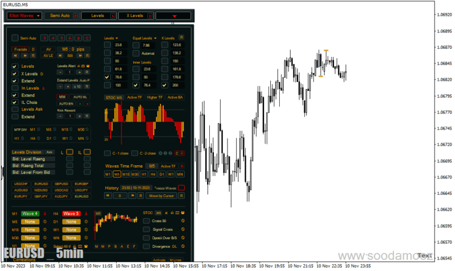
Task: Click the Cross 50 alert circle icon
Action: click(183, 221)
